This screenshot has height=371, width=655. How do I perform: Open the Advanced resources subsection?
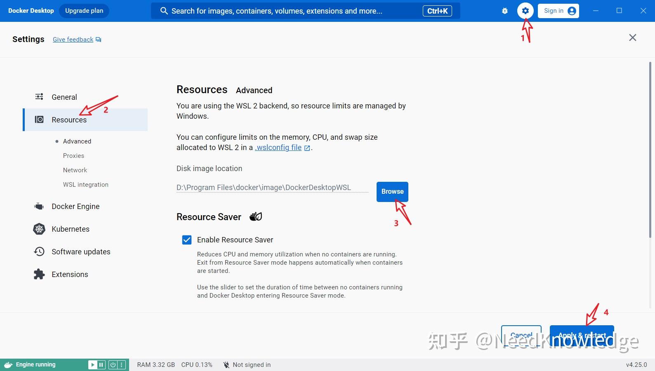tap(77, 141)
